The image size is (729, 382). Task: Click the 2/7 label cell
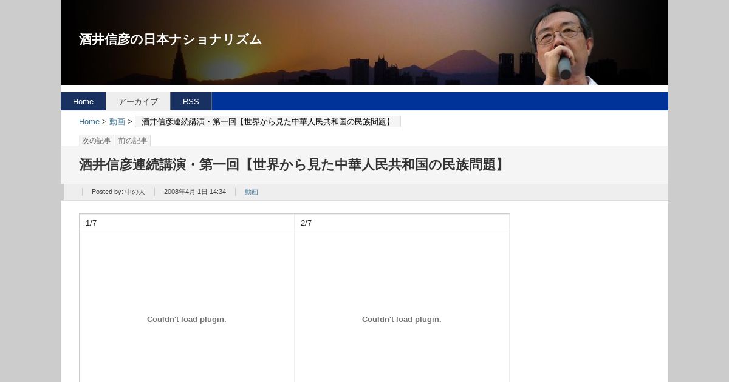[402, 223]
